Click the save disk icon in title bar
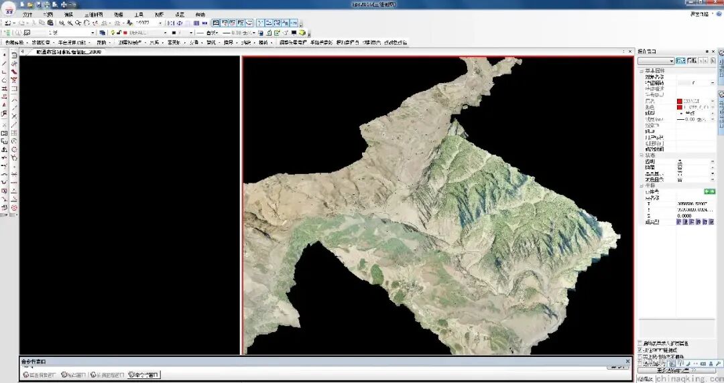The image size is (724, 383). [x=39, y=5]
